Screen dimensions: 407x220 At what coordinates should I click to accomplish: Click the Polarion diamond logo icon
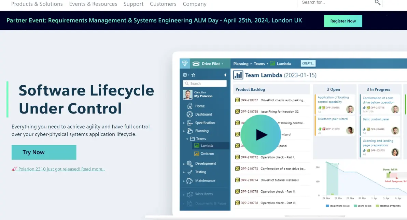(185, 63)
